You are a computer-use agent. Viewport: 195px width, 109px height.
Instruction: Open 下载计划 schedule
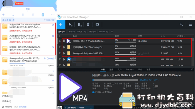(7, 107)
